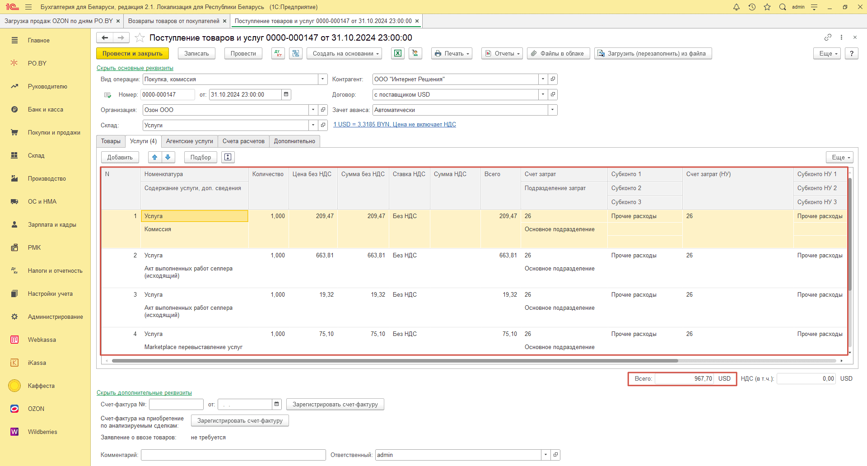Move row up with blue arrow
867x466 pixels.
pyautogui.click(x=155, y=157)
